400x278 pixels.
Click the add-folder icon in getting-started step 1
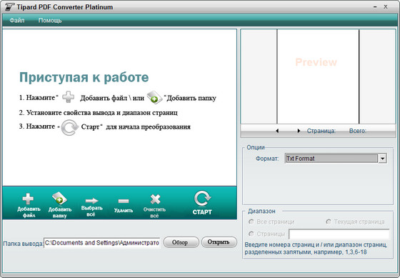click(x=154, y=97)
